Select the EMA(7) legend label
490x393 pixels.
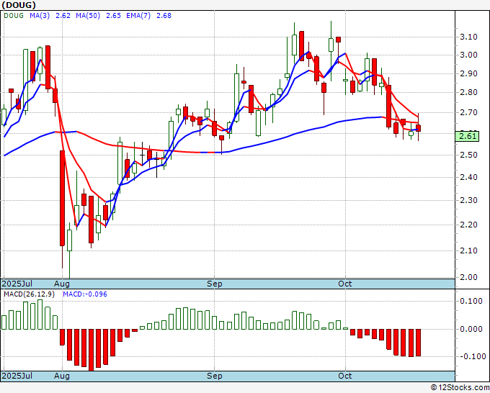pyautogui.click(x=138, y=16)
